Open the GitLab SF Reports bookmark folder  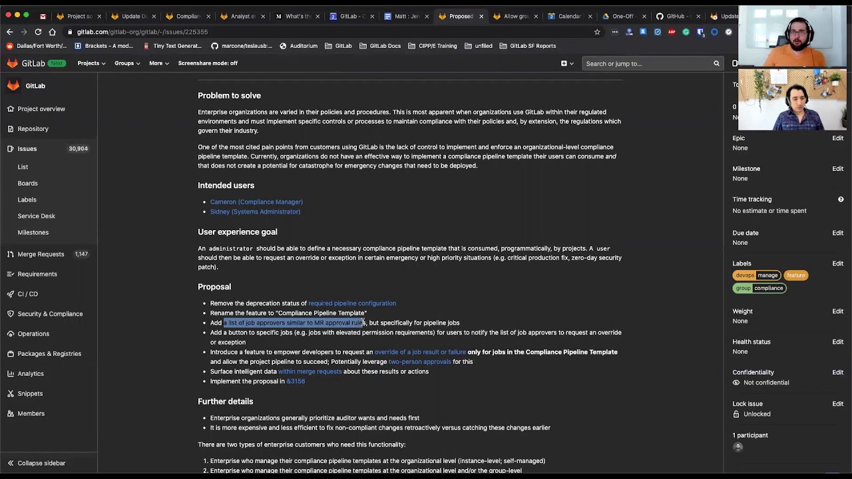point(528,46)
